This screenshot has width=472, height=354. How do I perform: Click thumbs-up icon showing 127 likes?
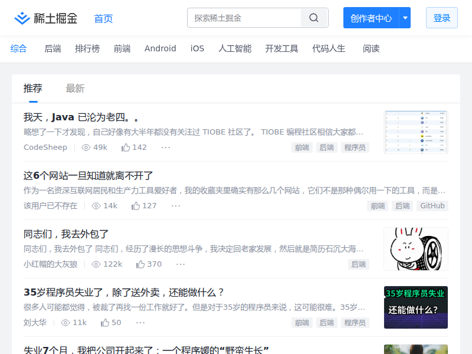pos(136,206)
